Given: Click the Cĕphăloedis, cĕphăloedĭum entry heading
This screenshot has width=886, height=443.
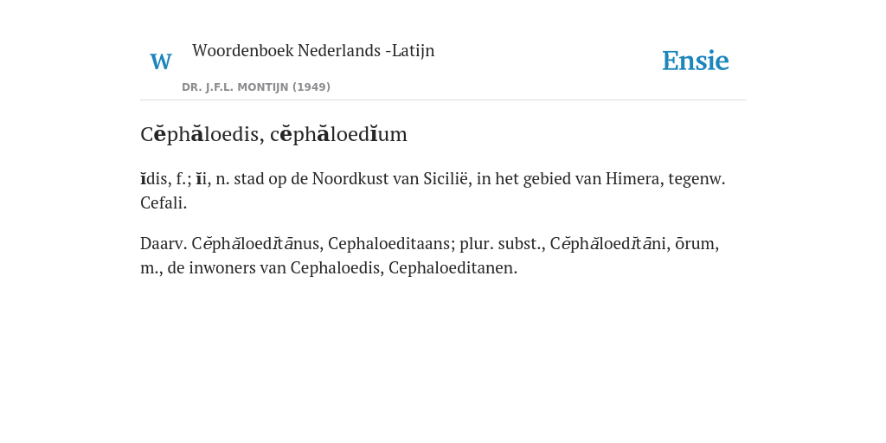Looking at the screenshot, I should tap(273, 134).
